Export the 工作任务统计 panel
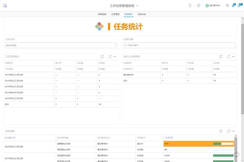 tap(102, 56)
